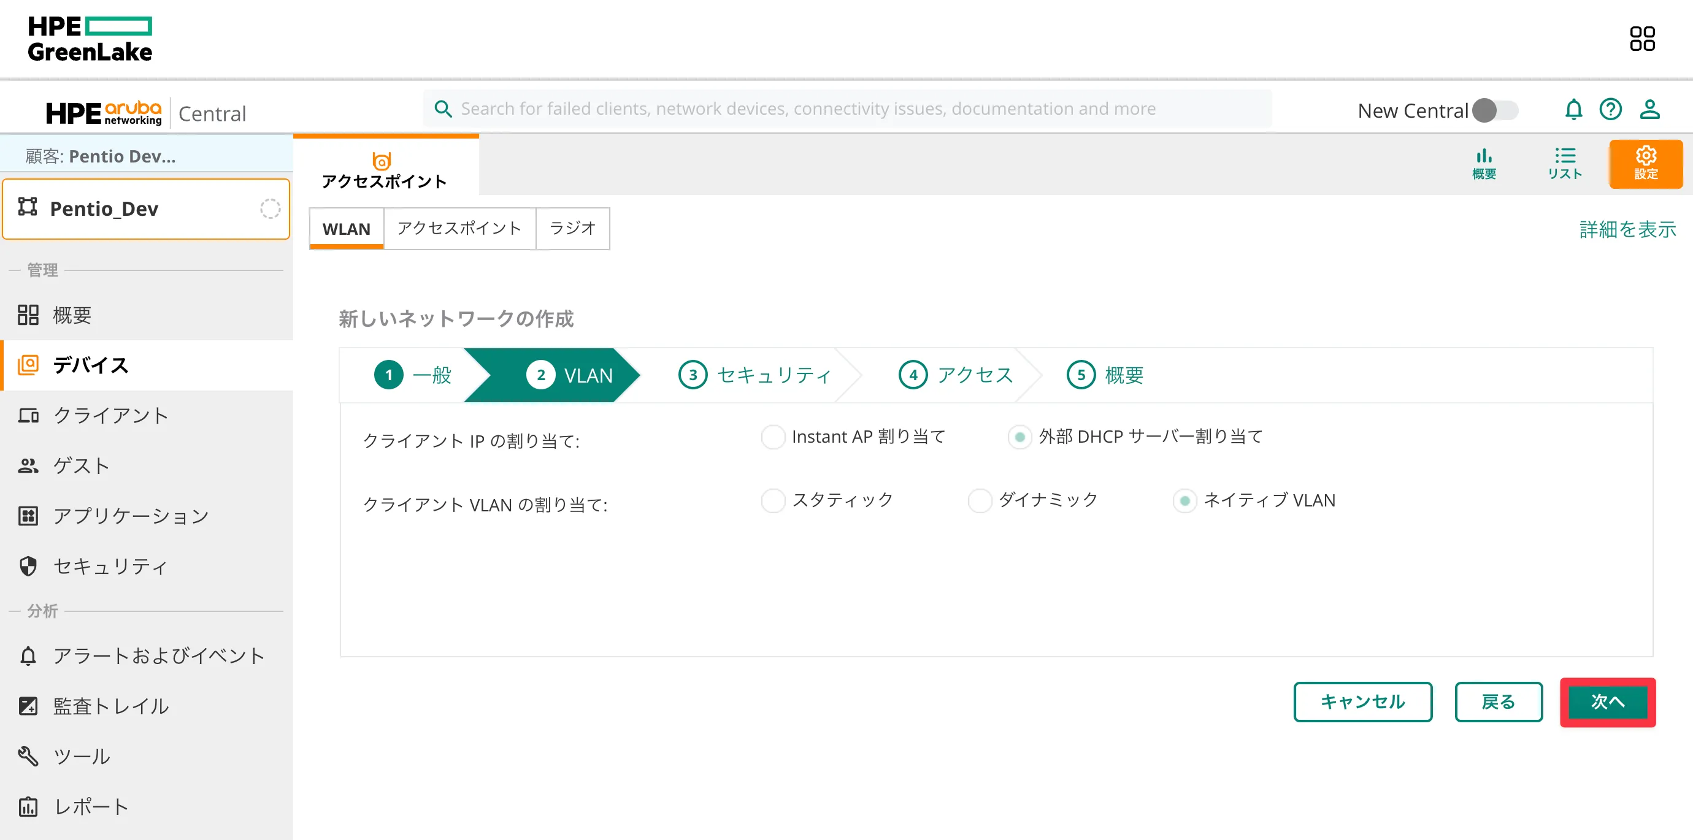1693x840 pixels.
Task: Click the 設定 gear icon button
Action: [1645, 164]
